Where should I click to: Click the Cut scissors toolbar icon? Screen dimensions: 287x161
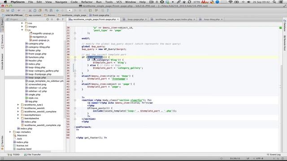pyautogui.click(x=30, y=11)
